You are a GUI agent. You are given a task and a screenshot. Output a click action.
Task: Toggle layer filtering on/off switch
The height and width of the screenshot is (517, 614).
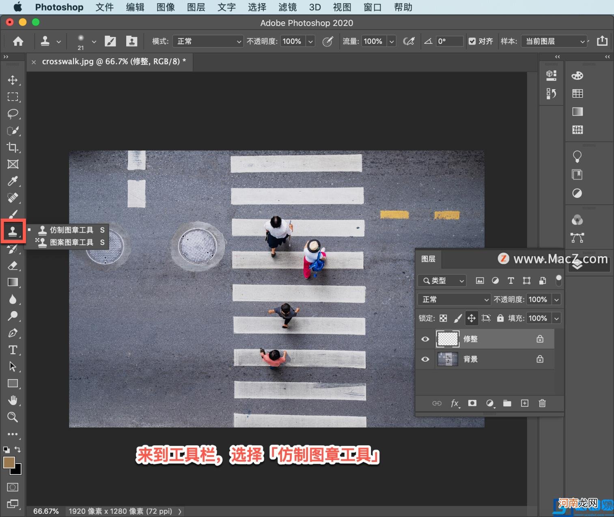pos(559,280)
